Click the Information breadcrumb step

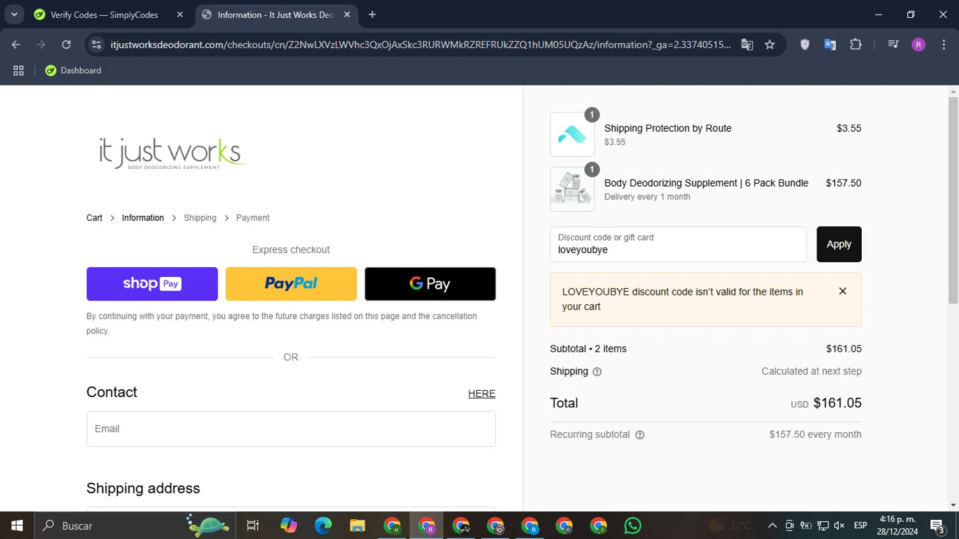143,218
